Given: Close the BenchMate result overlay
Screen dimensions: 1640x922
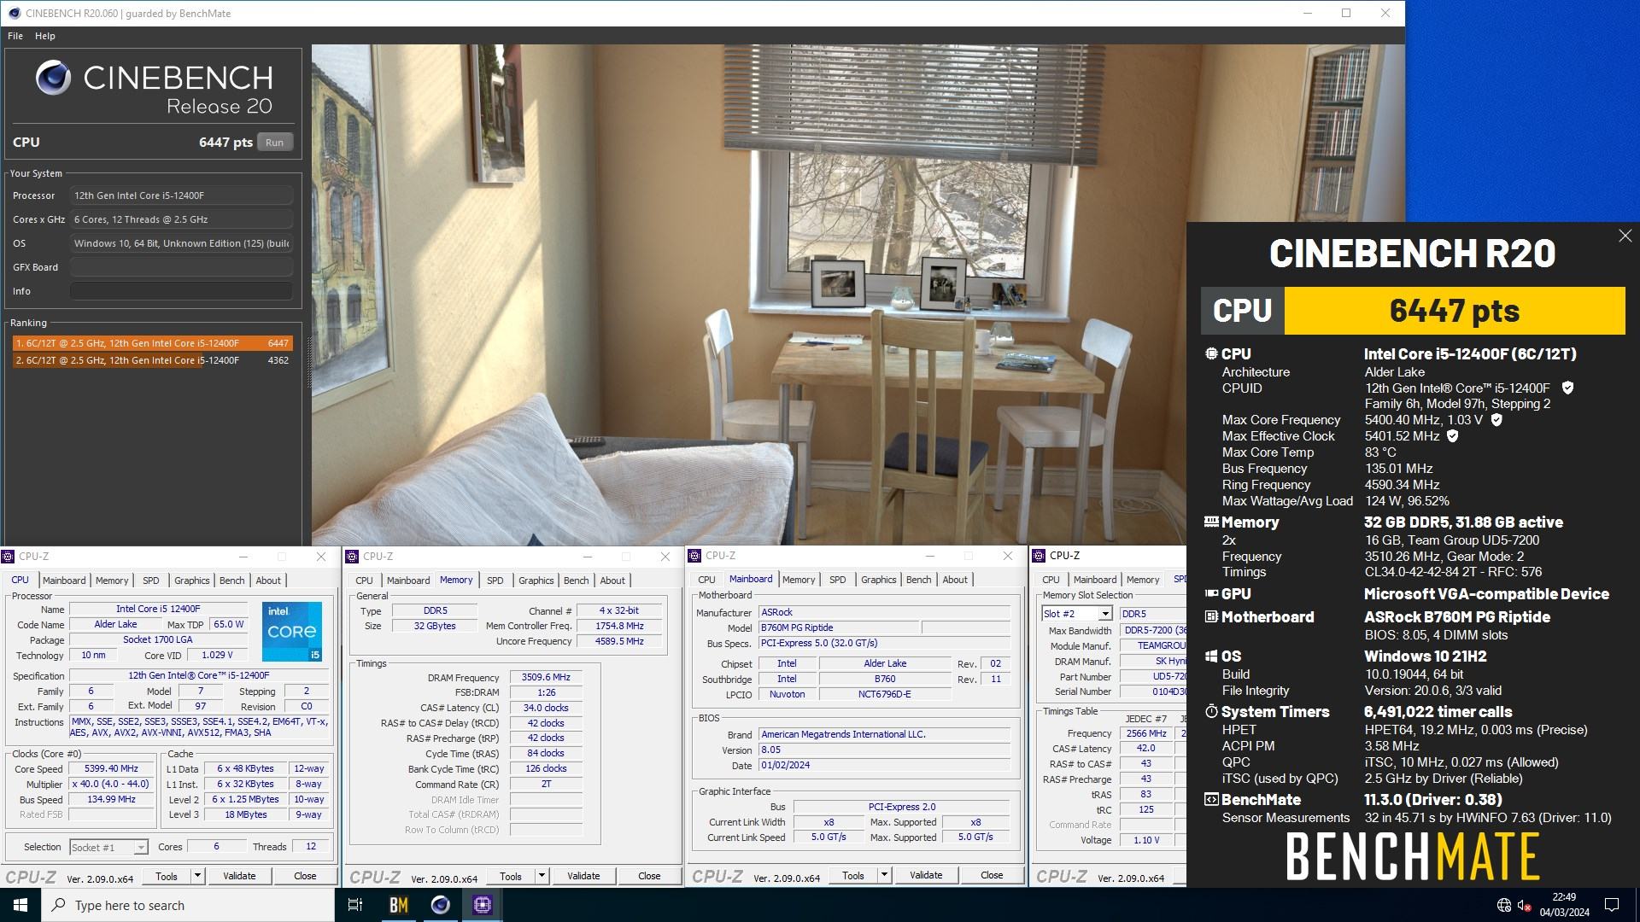Looking at the screenshot, I should 1625,236.
